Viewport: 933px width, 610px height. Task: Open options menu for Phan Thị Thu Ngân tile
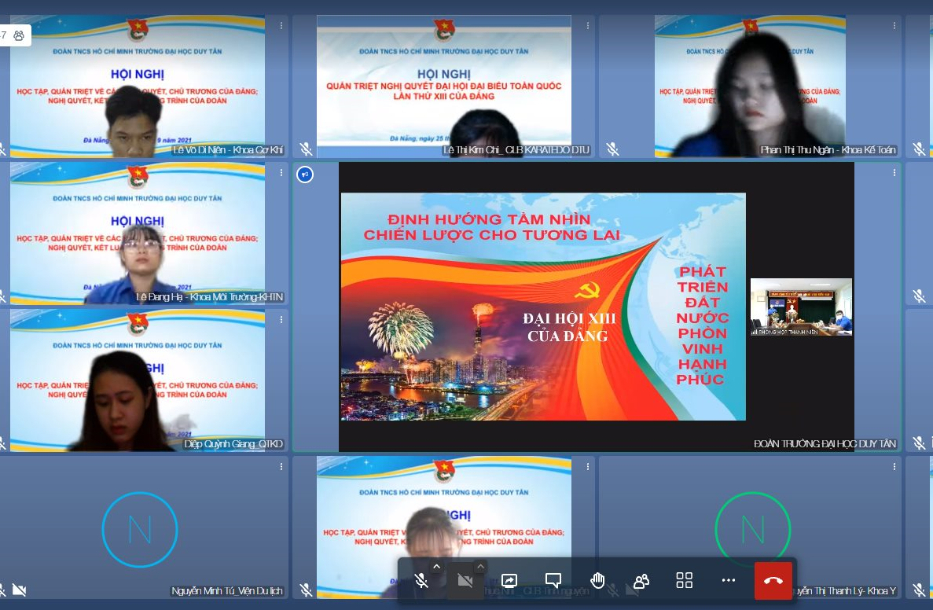click(894, 26)
